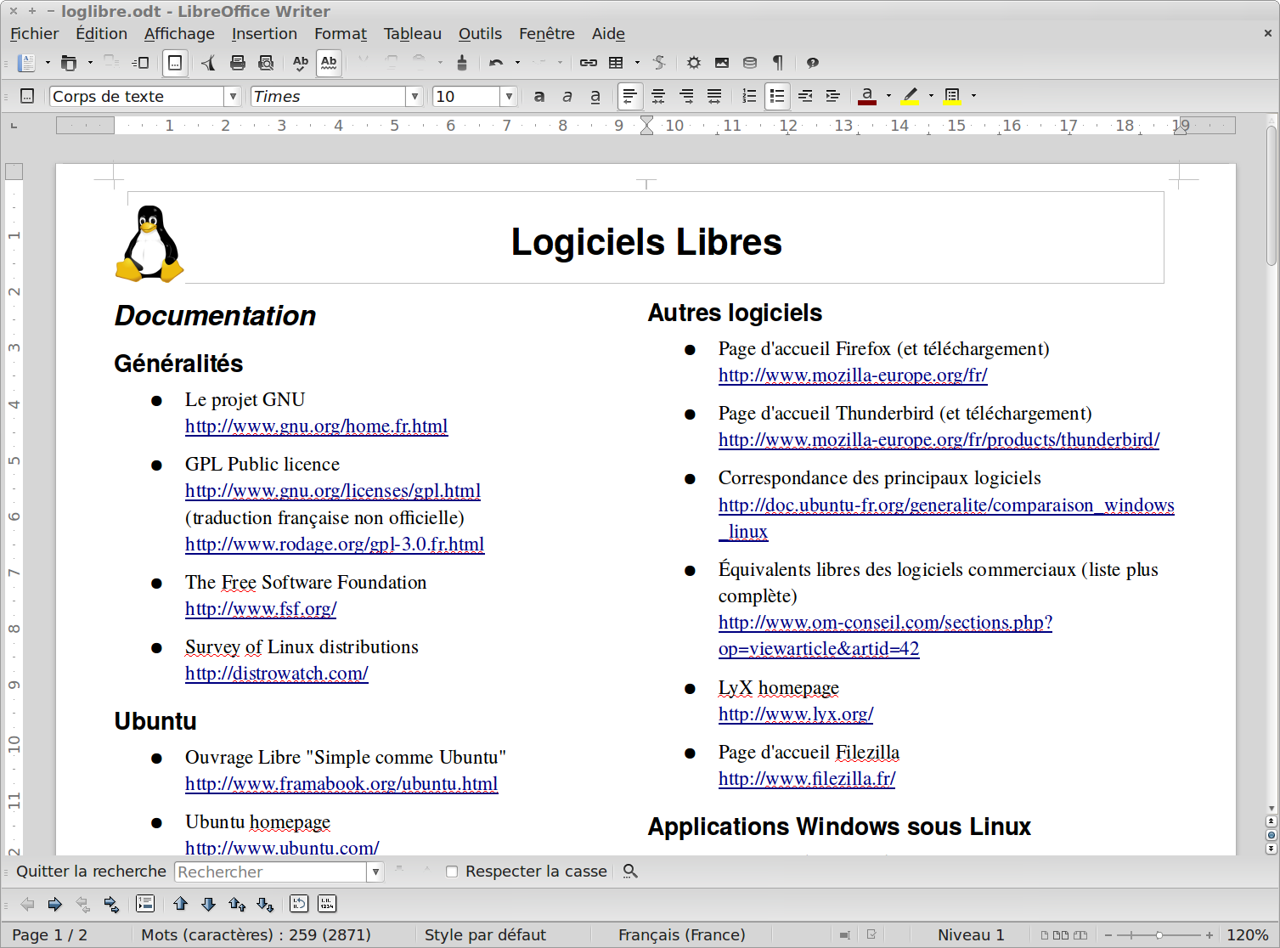Apply yellow highlighting color swatch
The height and width of the screenshot is (948, 1280).
point(910,96)
